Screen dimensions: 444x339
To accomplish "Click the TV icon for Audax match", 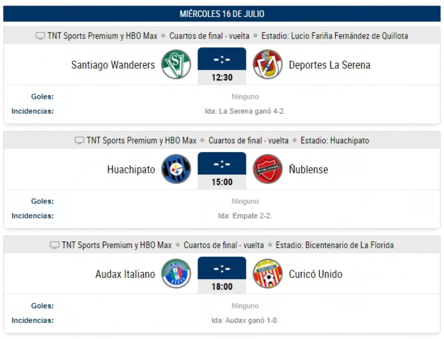I will 54,245.
